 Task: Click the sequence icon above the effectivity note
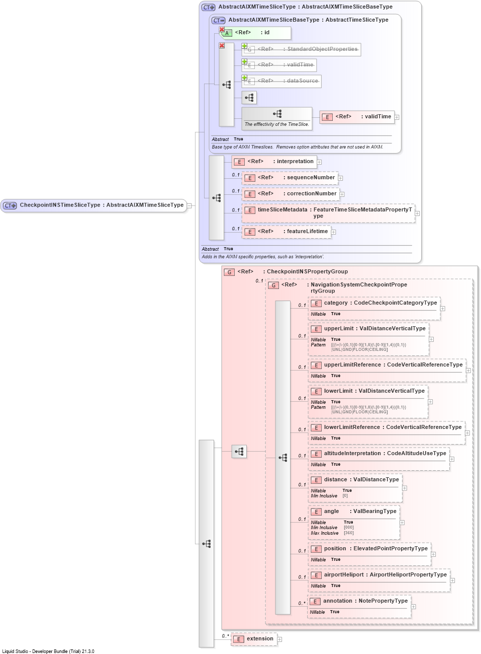[x=277, y=114]
